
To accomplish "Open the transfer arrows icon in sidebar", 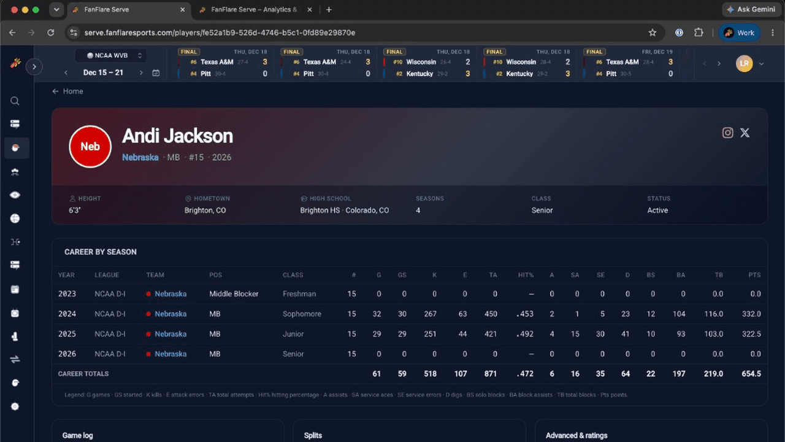I will click(x=15, y=360).
